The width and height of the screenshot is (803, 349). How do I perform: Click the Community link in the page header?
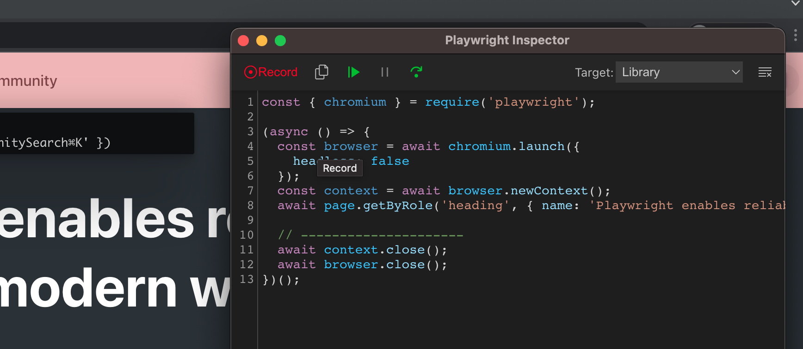pyautogui.click(x=29, y=81)
